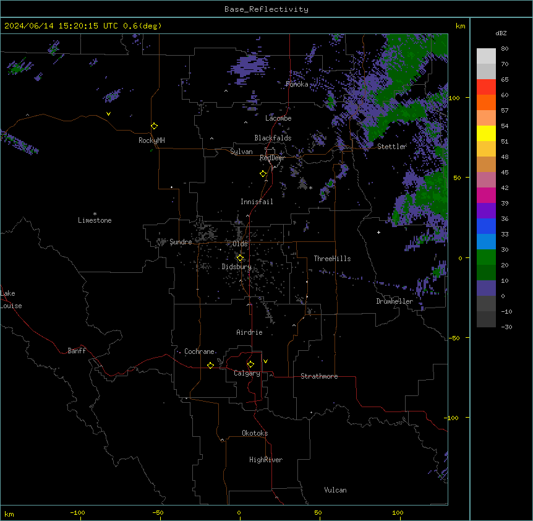The height and width of the screenshot is (521, 533).
Task: Click the dBZ legend heading
Action: coord(501,33)
